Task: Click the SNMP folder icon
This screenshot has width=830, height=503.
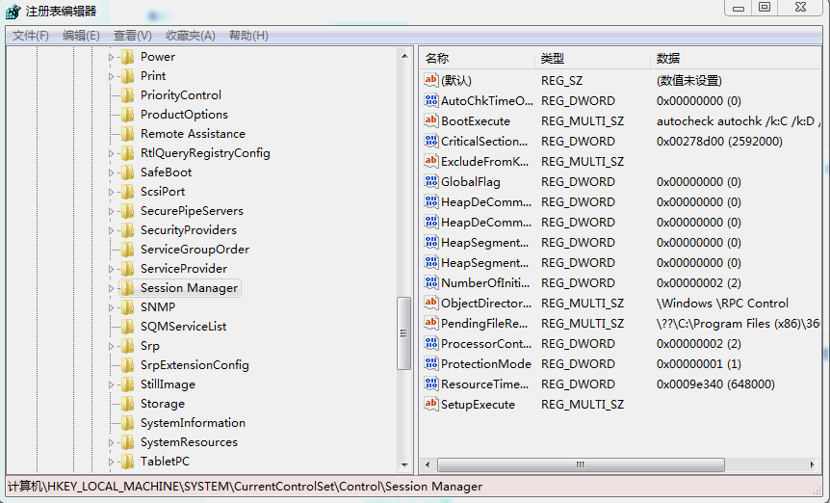Action: [x=127, y=307]
